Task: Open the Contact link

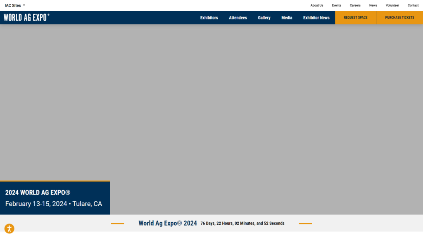Action: 413,5
